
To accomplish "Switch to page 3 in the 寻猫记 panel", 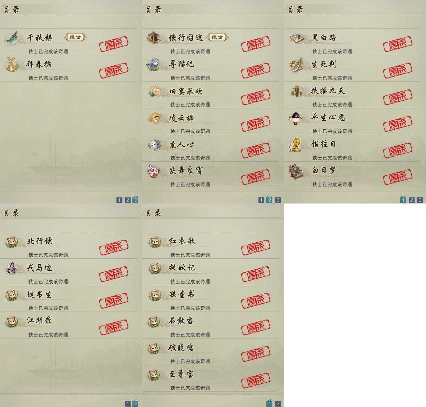I will 278,200.
